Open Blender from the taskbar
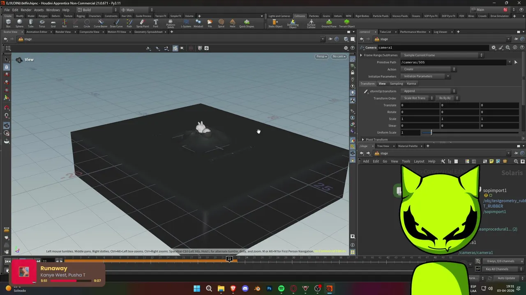This screenshot has width=526, height=295. (x=257, y=288)
